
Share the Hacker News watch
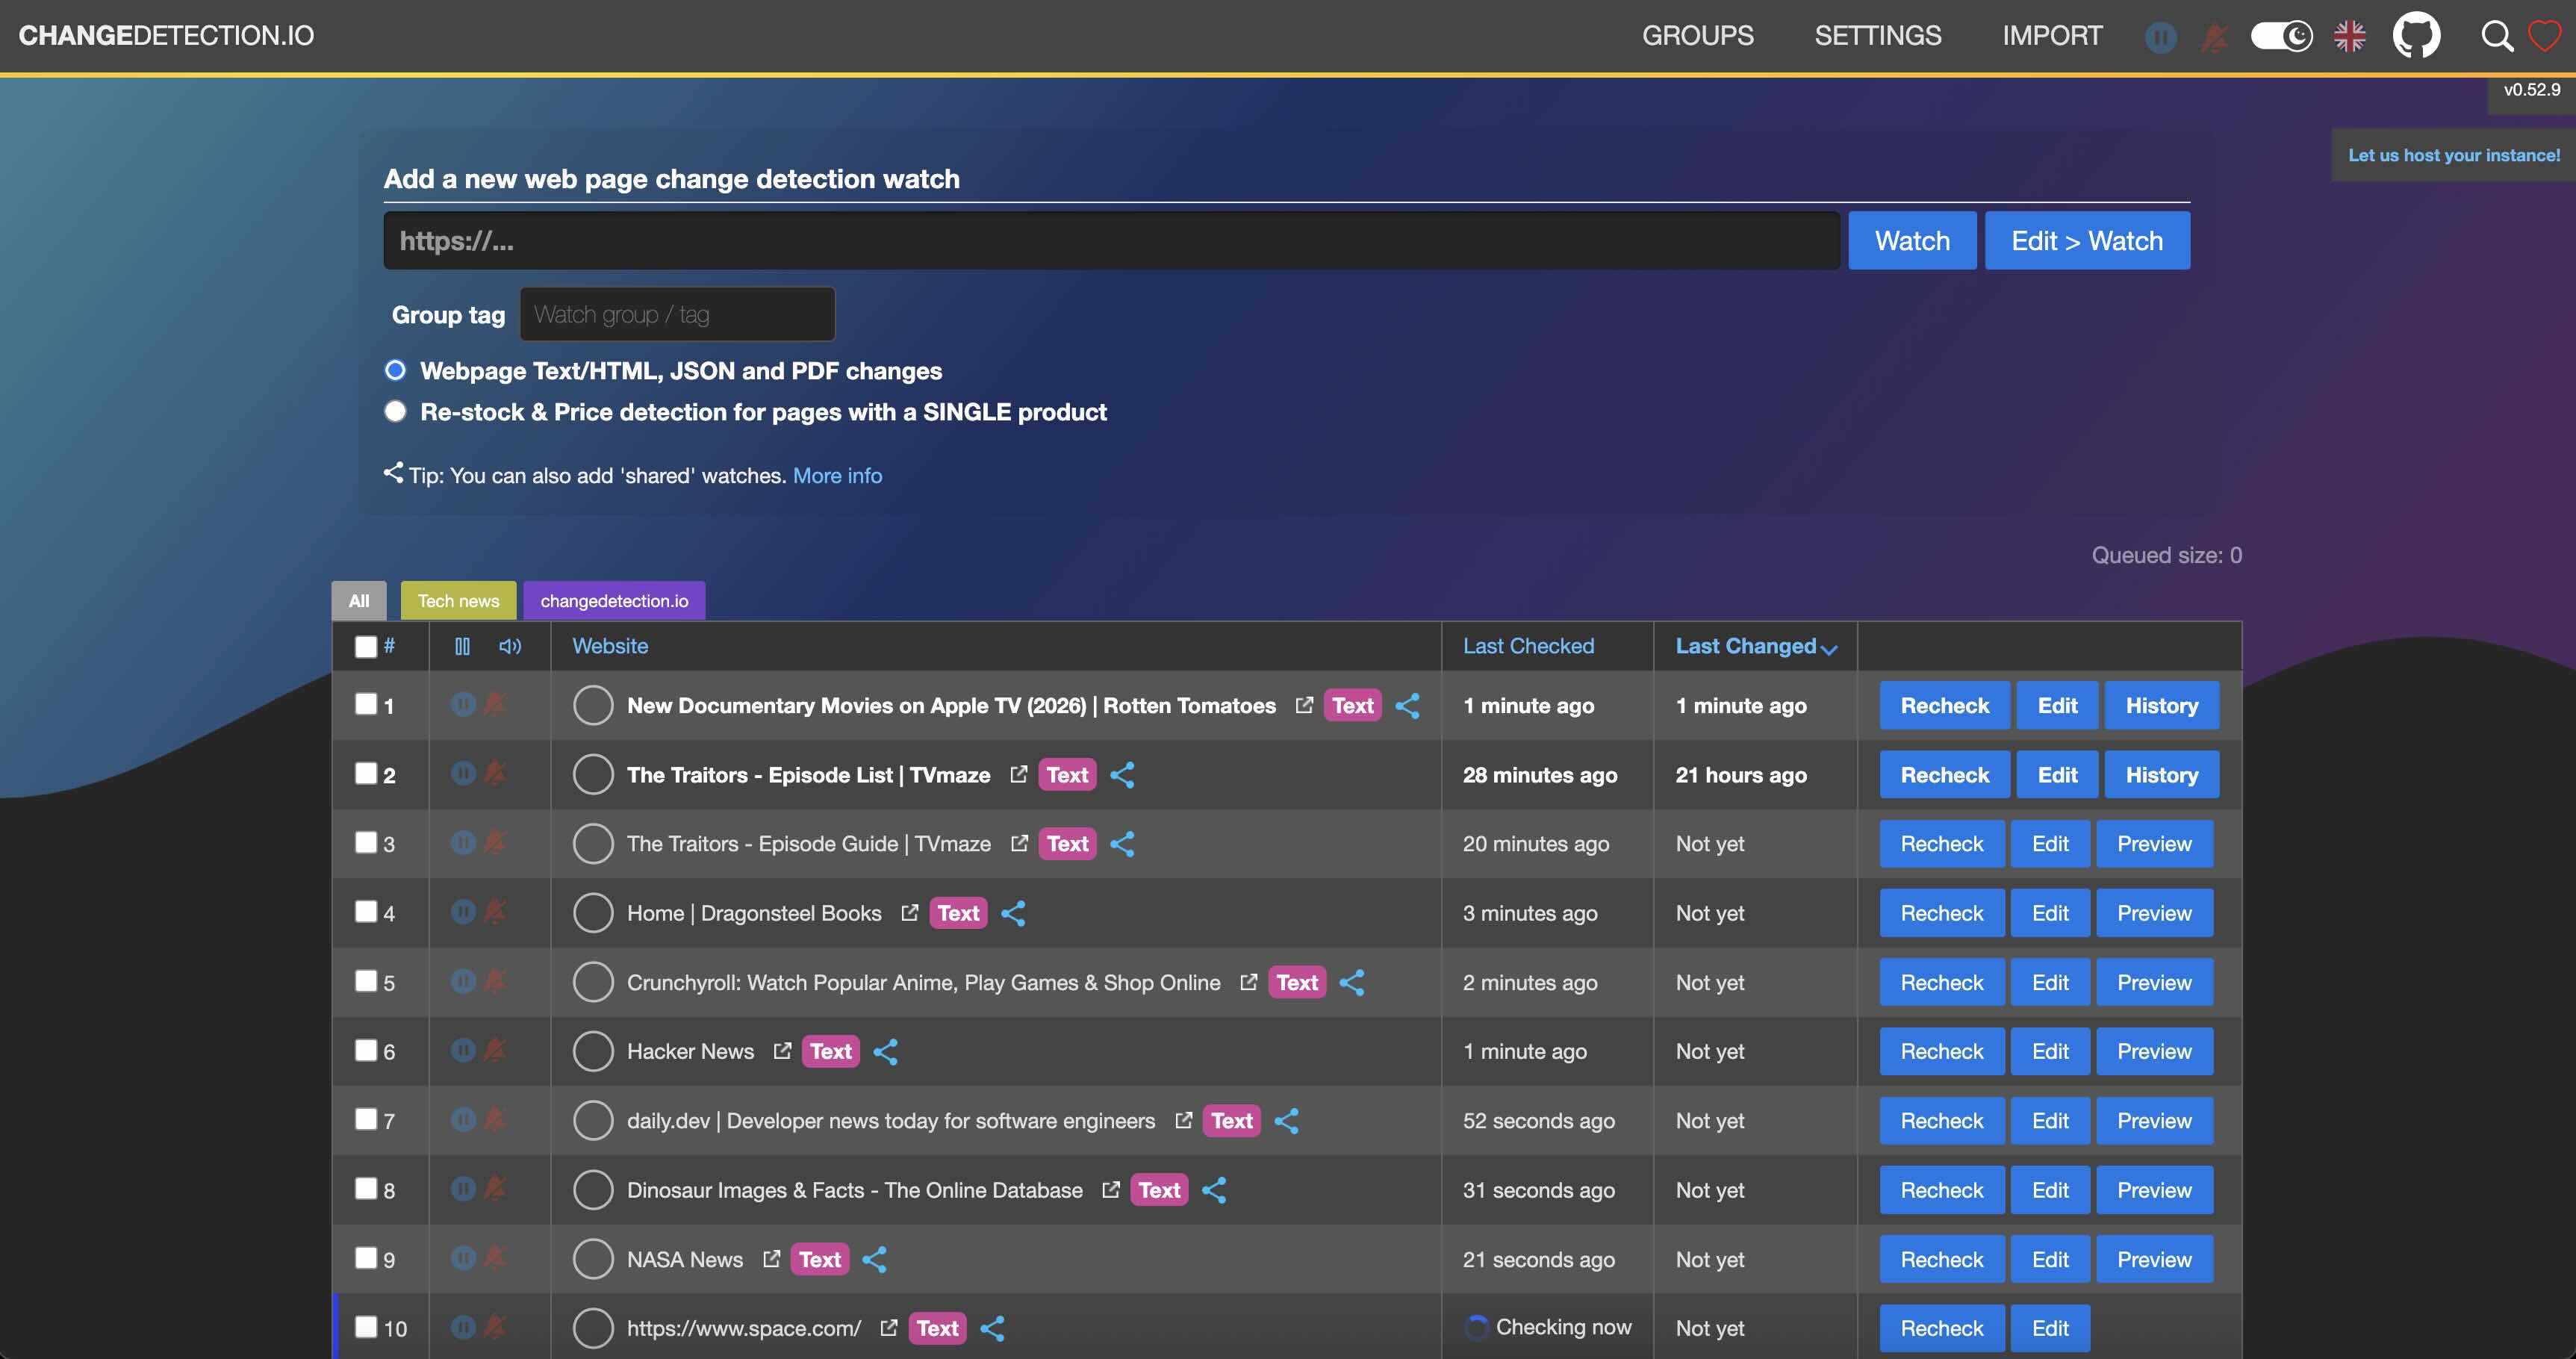pos(885,1051)
